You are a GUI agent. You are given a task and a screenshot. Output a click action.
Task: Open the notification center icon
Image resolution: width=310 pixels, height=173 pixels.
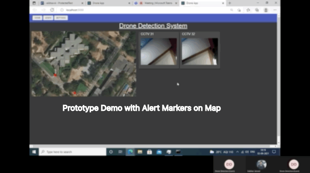tap(274, 152)
